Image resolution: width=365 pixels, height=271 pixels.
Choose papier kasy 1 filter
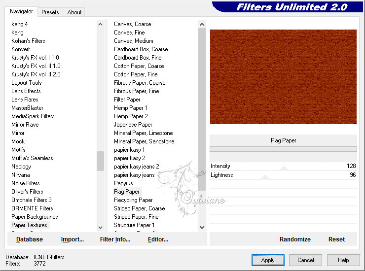point(129,150)
